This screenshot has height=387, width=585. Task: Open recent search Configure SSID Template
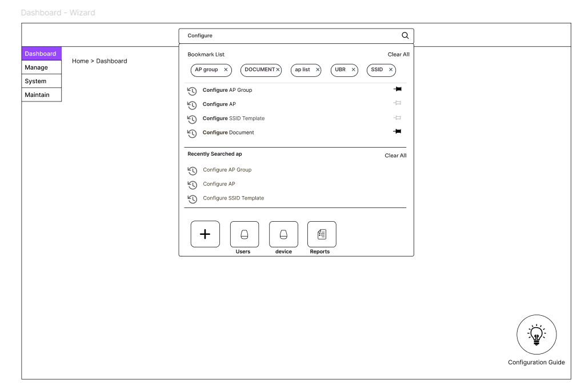tap(234, 198)
